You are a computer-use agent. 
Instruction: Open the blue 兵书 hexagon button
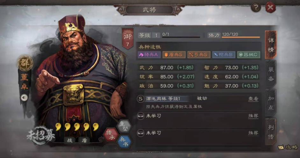125,142
